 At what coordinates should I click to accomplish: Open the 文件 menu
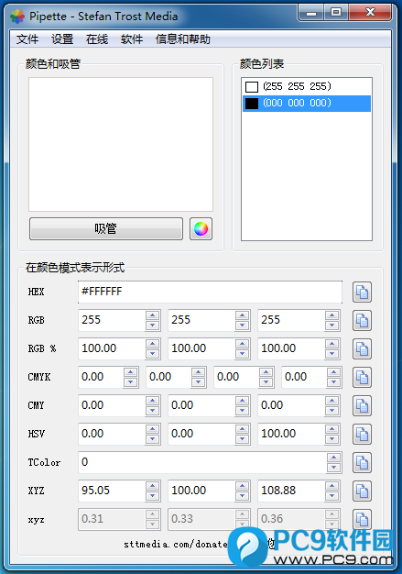coord(27,39)
